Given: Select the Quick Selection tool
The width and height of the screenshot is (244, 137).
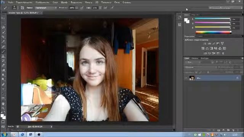Looking at the screenshot, I should (x=3, y=32).
